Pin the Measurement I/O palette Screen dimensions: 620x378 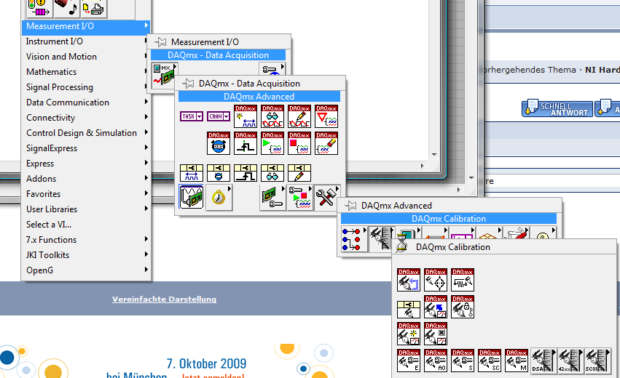(x=160, y=42)
